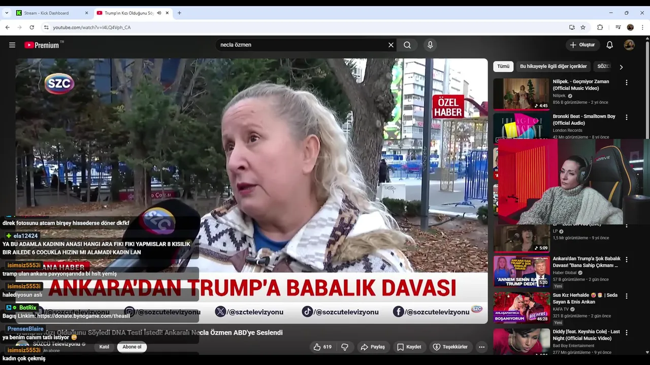The height and width of the screenshot is (365, 650).
Task: Open the Chrome three-dot menu
Action: point(643,27)
